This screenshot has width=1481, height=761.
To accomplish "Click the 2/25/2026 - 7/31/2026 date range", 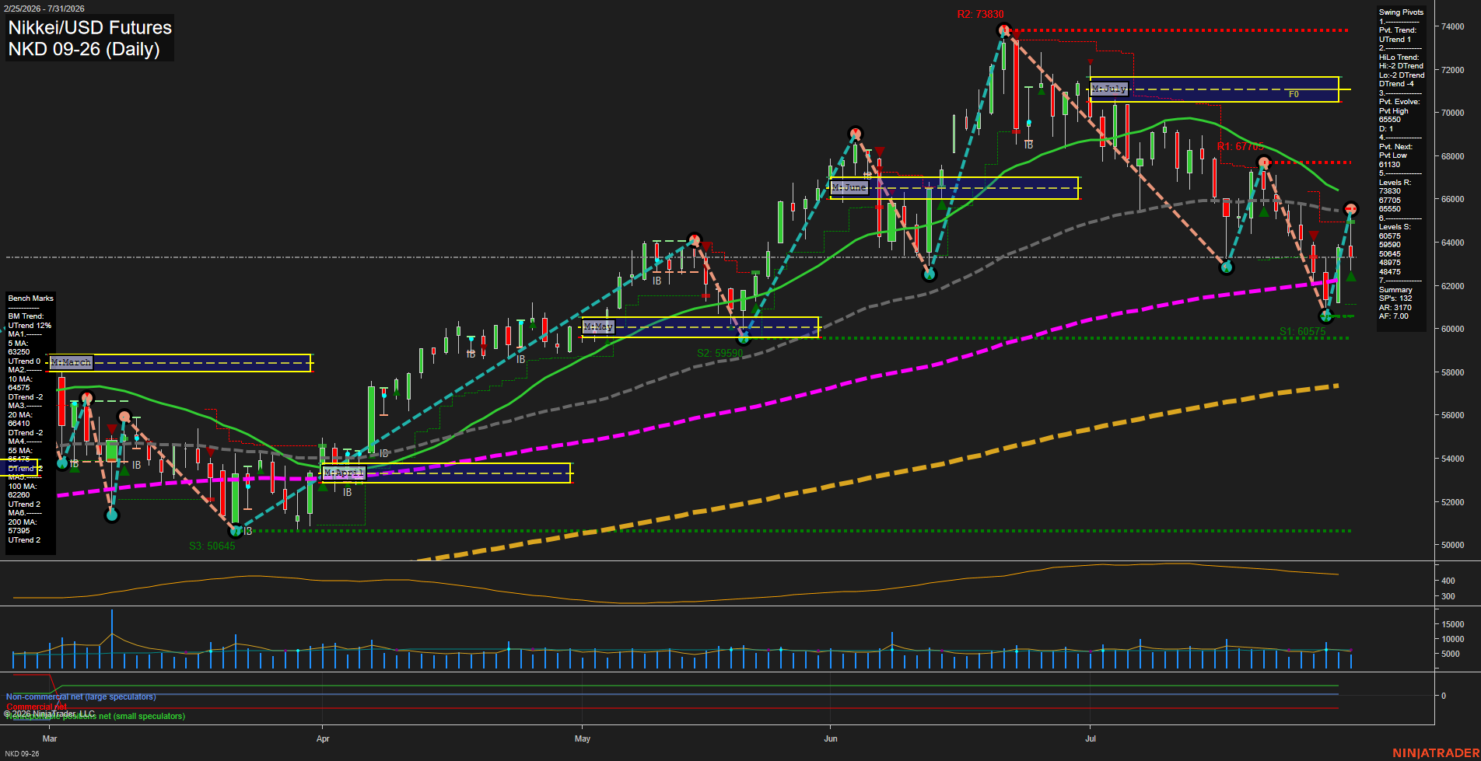I will (44, 9).
